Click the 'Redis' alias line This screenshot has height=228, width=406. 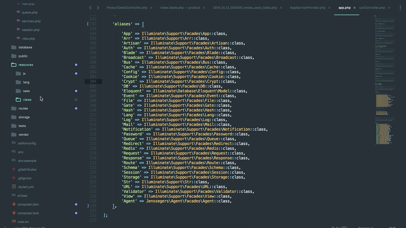(x=179, y=148)
